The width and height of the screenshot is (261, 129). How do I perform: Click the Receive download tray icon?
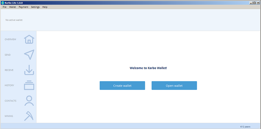[29, 70]
